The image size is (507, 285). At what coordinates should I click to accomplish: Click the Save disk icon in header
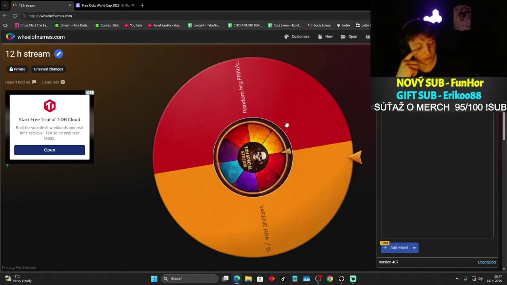tap(368, 36)
